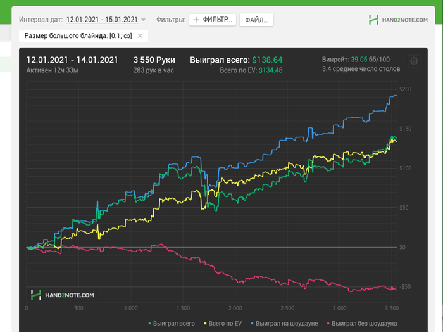The height and width of the screenshot is (332, 443).
Task: Click the 3 000 x-axis label
Action: 340,309
